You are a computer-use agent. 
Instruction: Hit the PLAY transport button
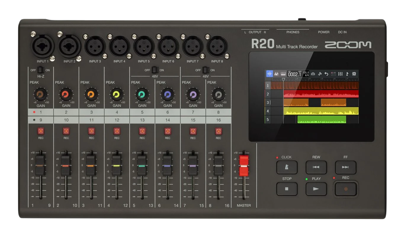(x=316, y=189)
